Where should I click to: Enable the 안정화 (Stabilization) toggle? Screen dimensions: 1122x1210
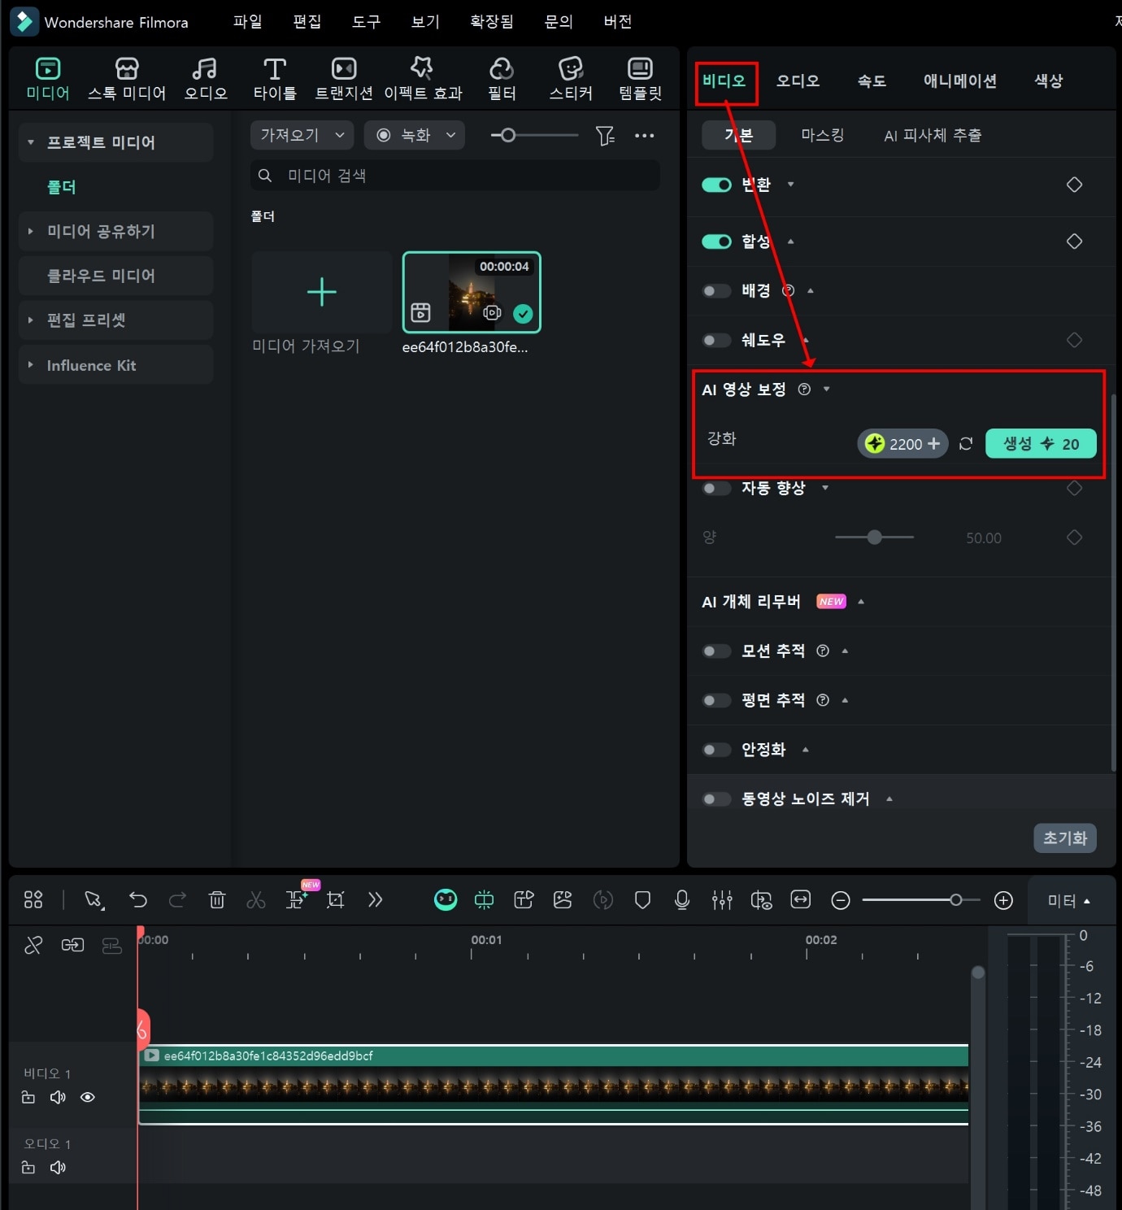tap(716, 750)
